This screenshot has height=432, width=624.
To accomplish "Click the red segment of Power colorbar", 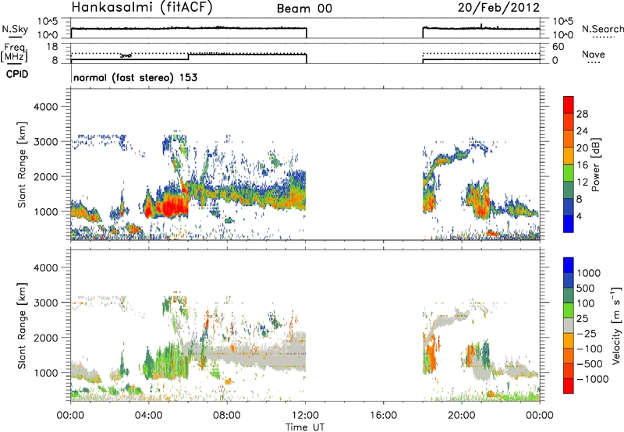I will click(x=569, y=104).
